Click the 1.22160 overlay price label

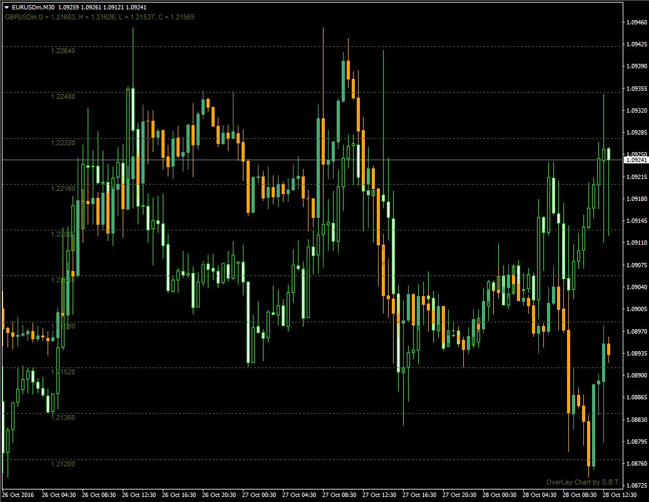tap(63, 188)
